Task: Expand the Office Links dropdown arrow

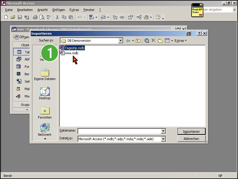Action: click(x=96, y=17)
